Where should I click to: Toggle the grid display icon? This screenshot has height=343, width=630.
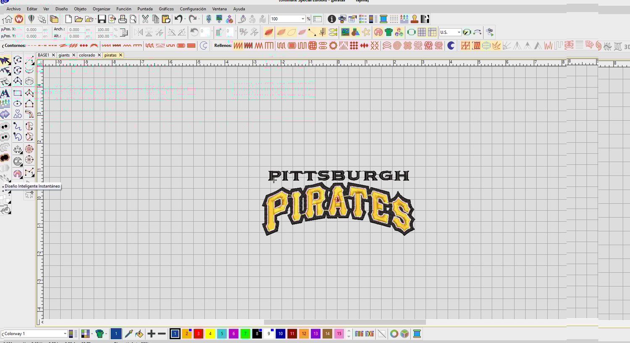(x=422, y=32)
